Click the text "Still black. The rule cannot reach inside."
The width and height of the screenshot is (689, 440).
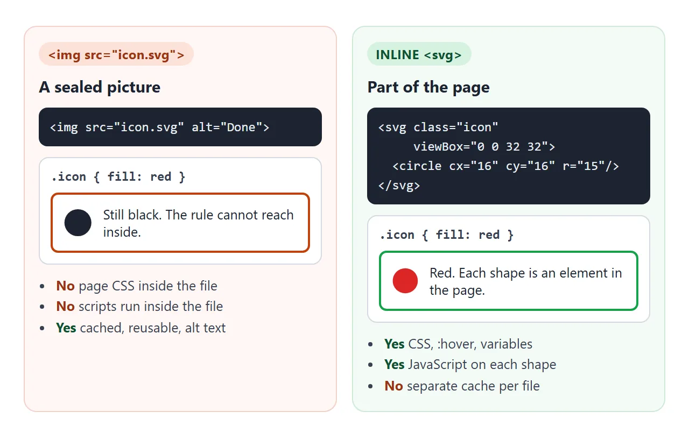(x=199, y=223)
